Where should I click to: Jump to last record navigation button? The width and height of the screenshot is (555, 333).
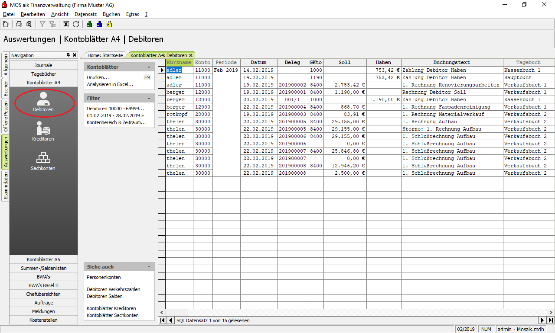click(x=551, y=320)
